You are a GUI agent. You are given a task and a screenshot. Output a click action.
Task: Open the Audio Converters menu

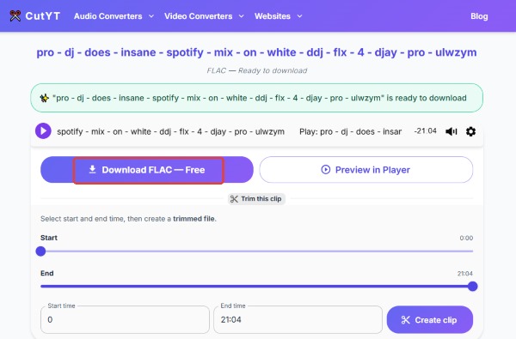point(108,16)
